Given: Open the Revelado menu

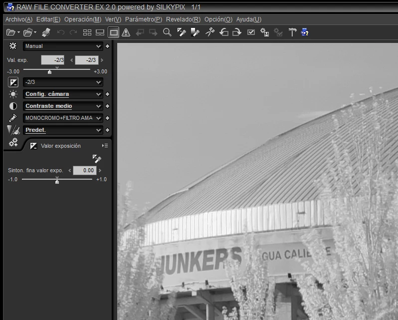Looking at the screenshot, I should pos(183,19).
